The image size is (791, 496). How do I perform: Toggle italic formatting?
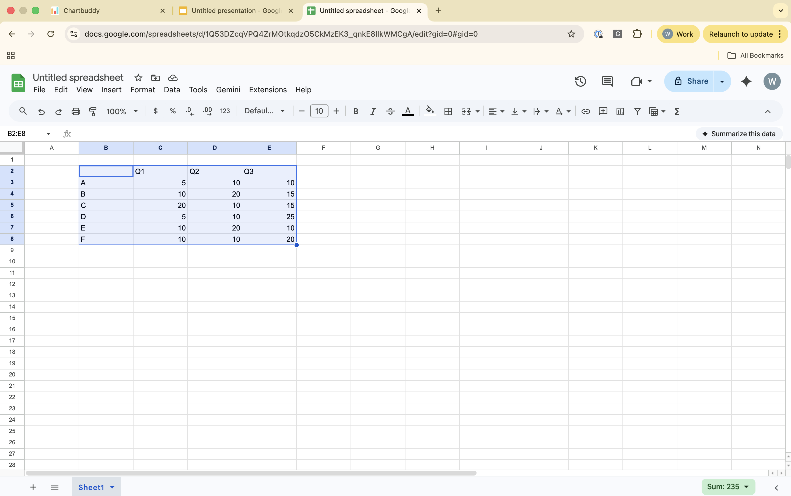pyautogui.click(x=373, y=111)
